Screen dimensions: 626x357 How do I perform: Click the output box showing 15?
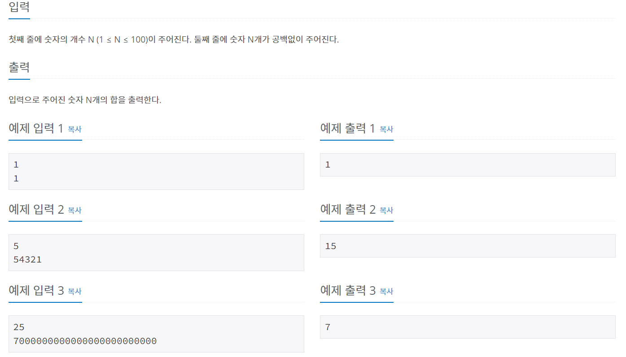(x=468, y=246)
